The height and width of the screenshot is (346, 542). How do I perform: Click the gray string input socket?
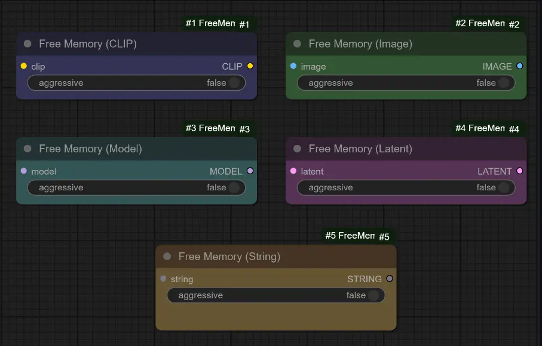[x=164, y=279]
